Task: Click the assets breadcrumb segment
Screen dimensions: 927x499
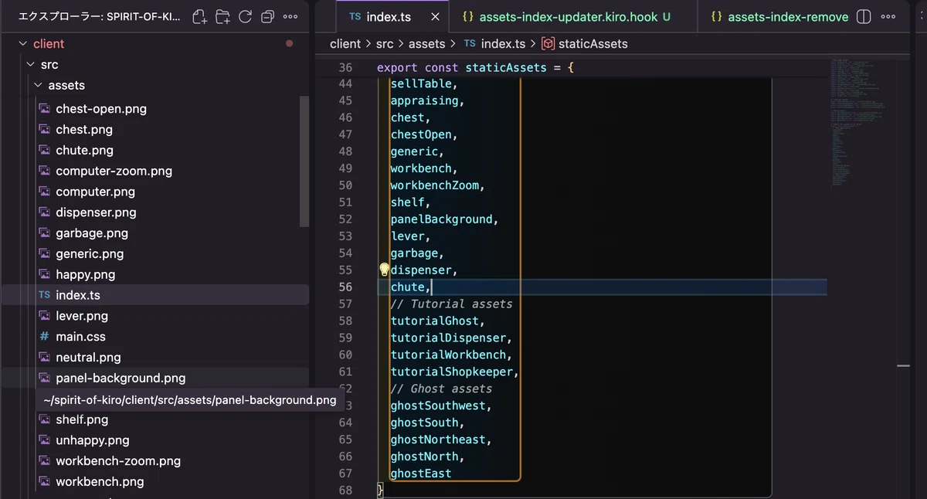Action: click(427, 44)
